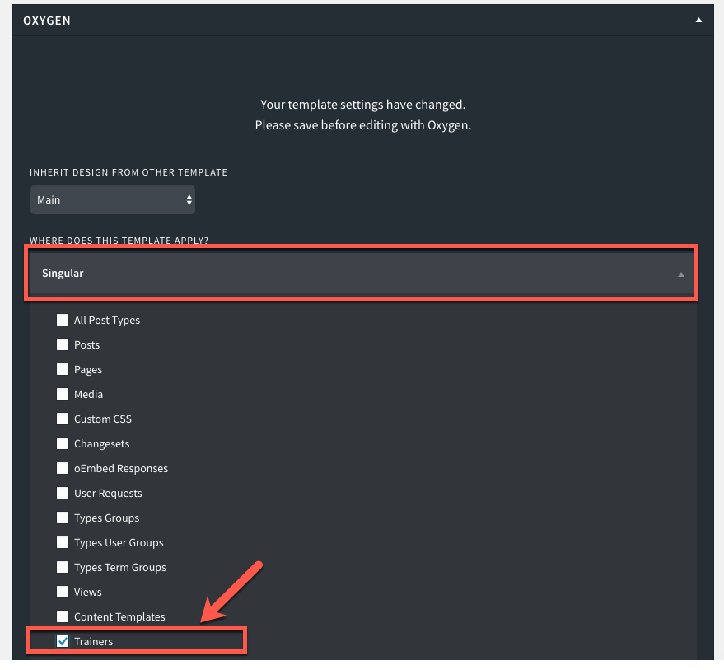Check the Media checkbox
The height and width of the screenshot is (670, 724).
coord(63,394)
